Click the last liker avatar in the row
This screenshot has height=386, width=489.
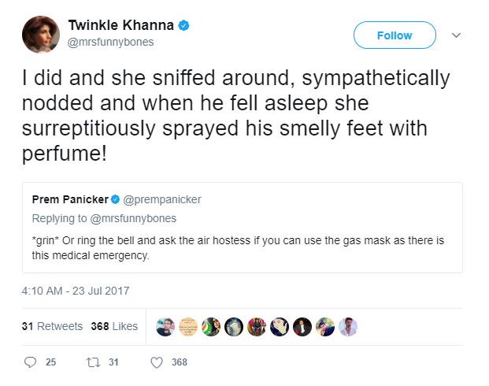point(348,326)
